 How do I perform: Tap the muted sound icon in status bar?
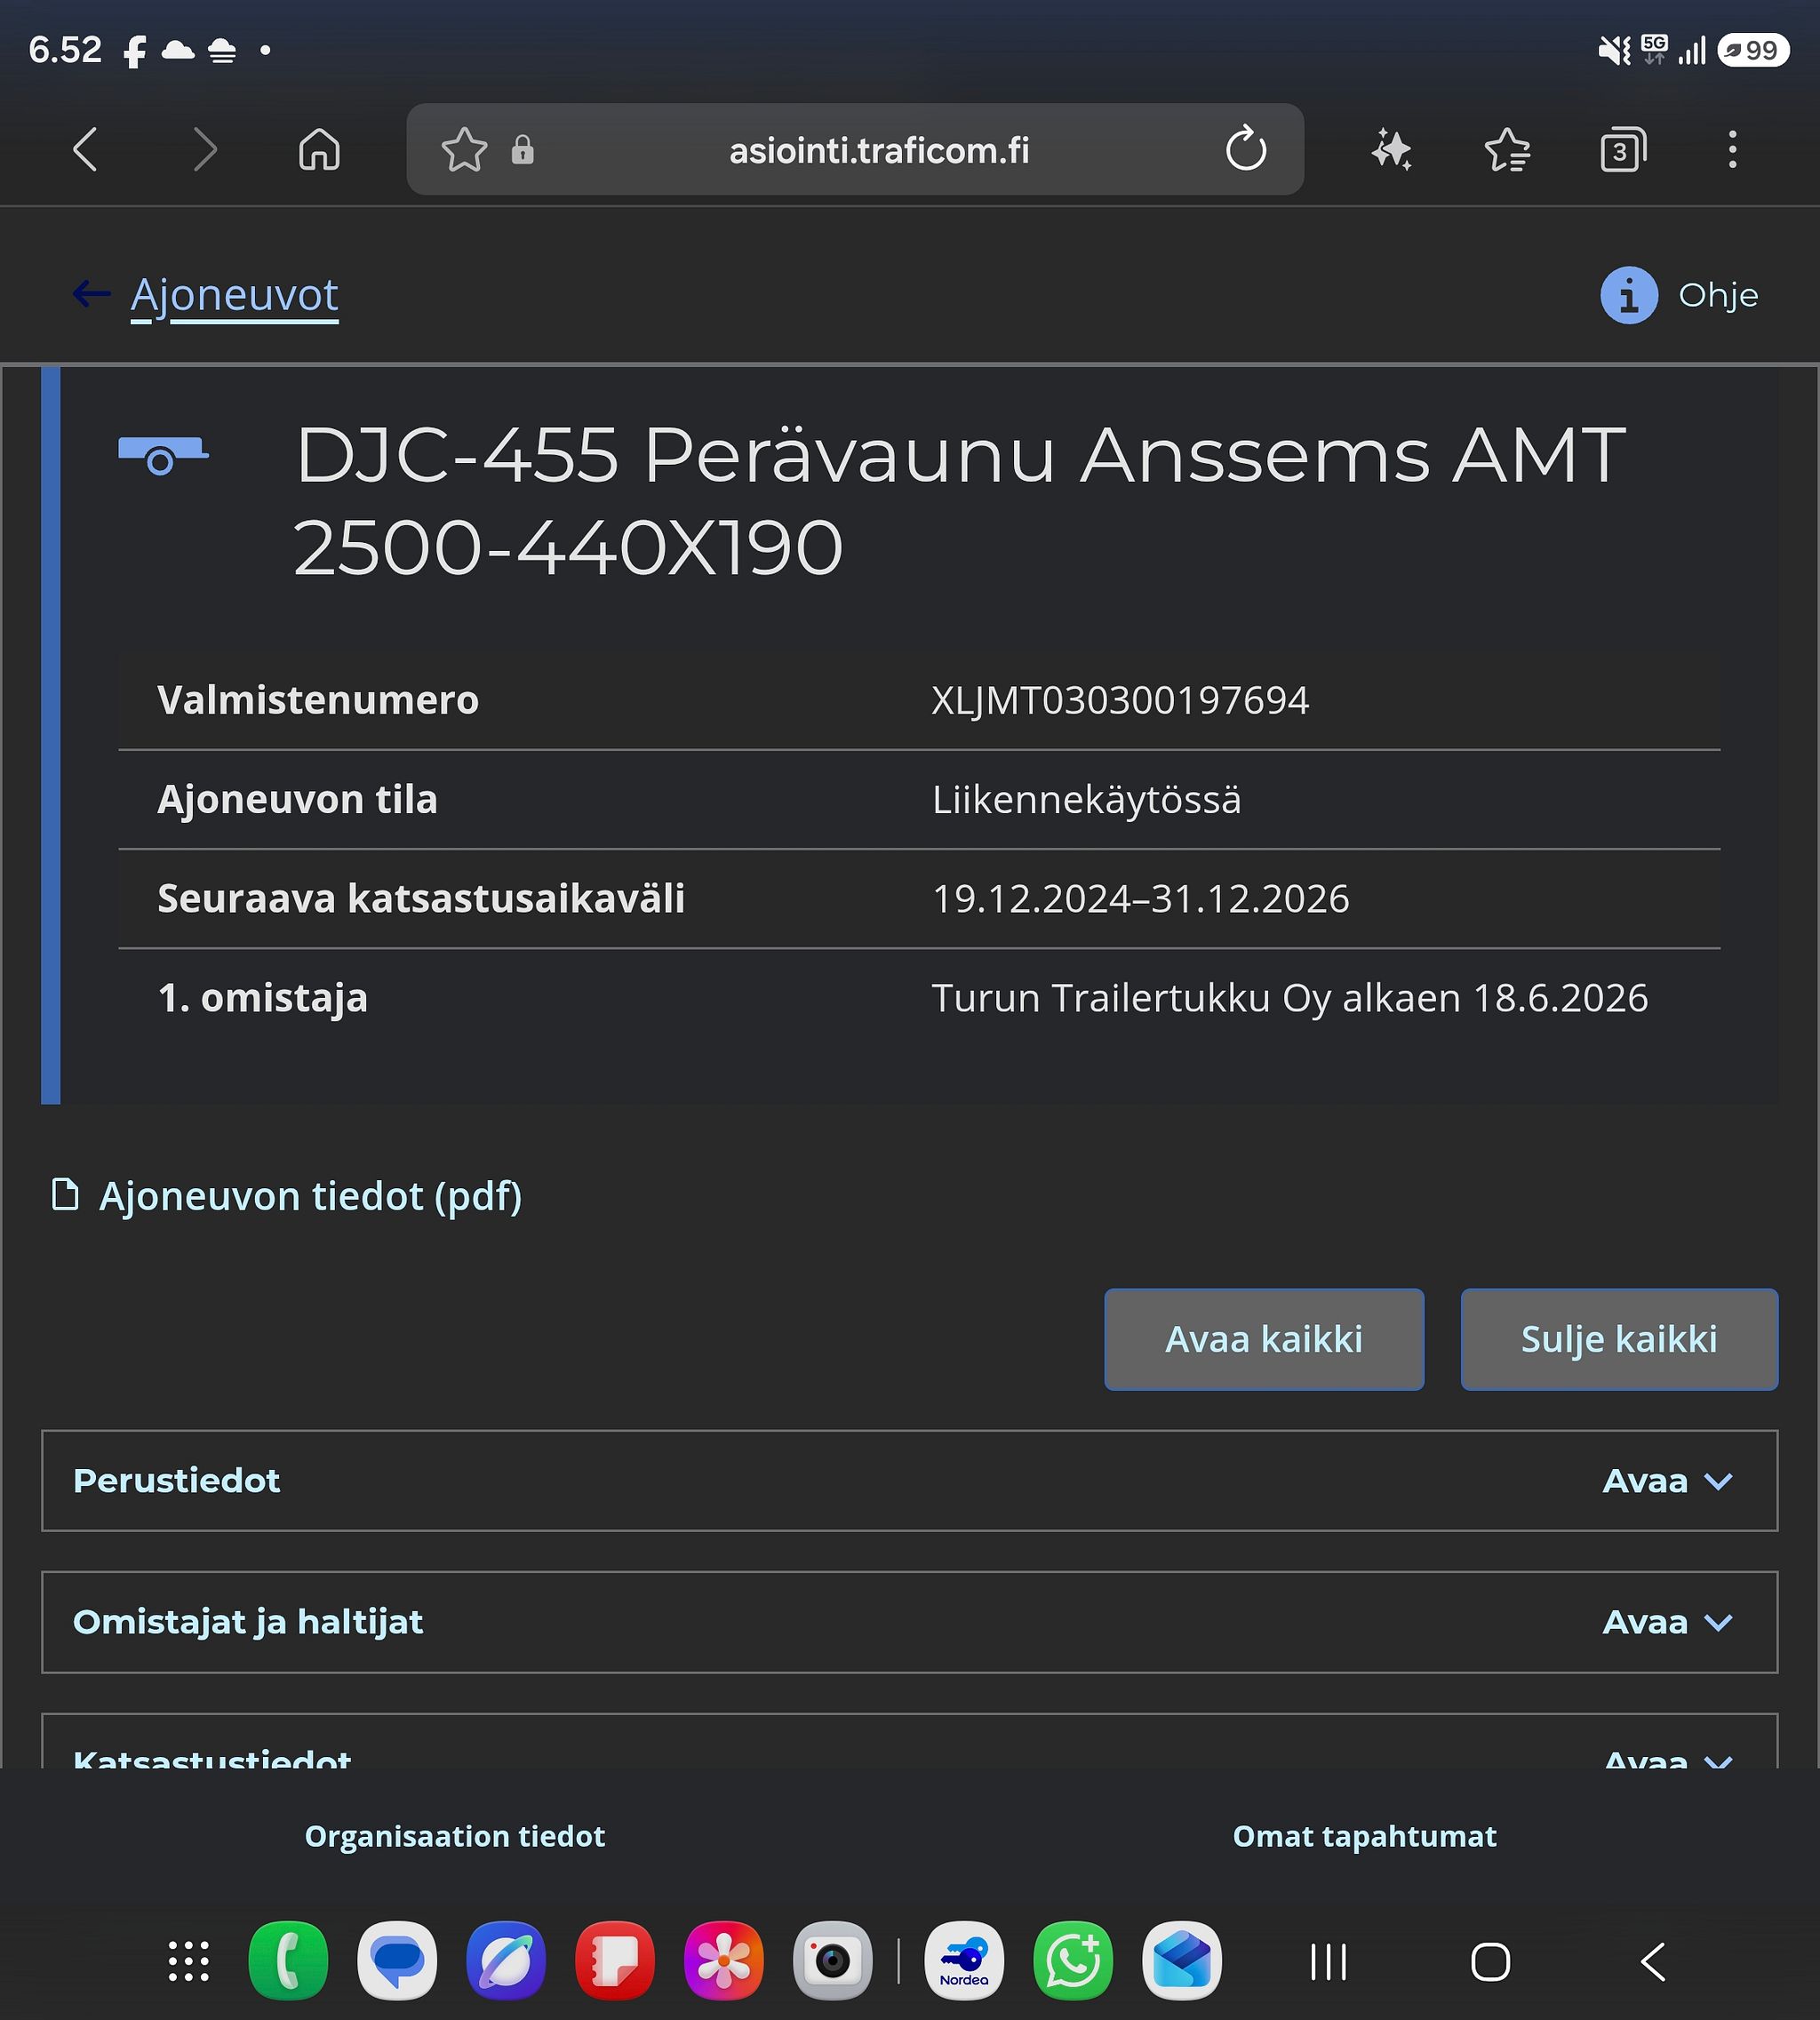tap(1614, 50)
